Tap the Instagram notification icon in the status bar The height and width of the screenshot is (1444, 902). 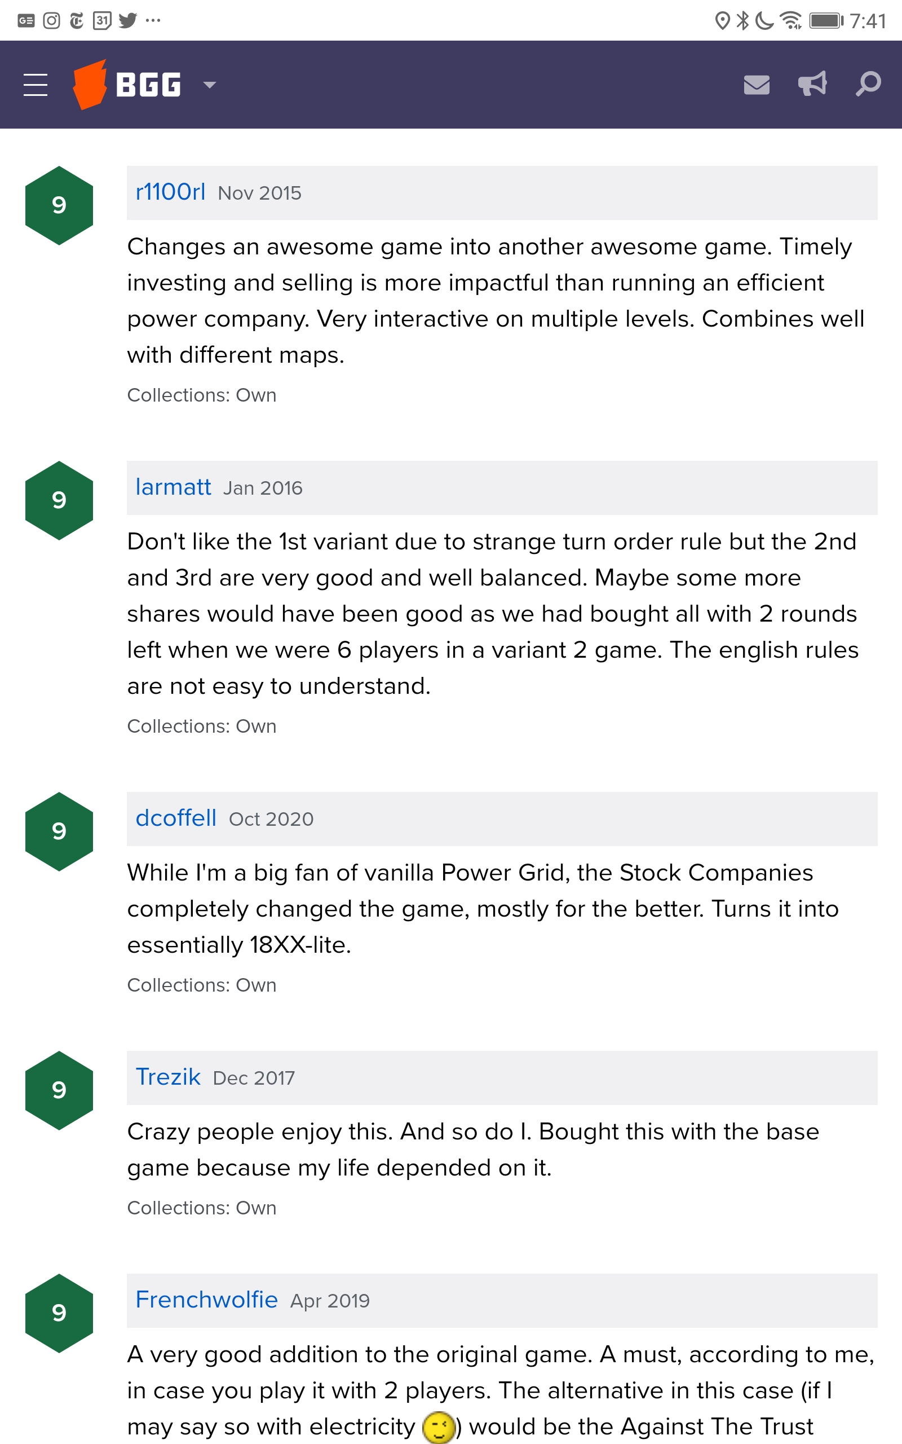pyautogui.click(x=52, y=21)
